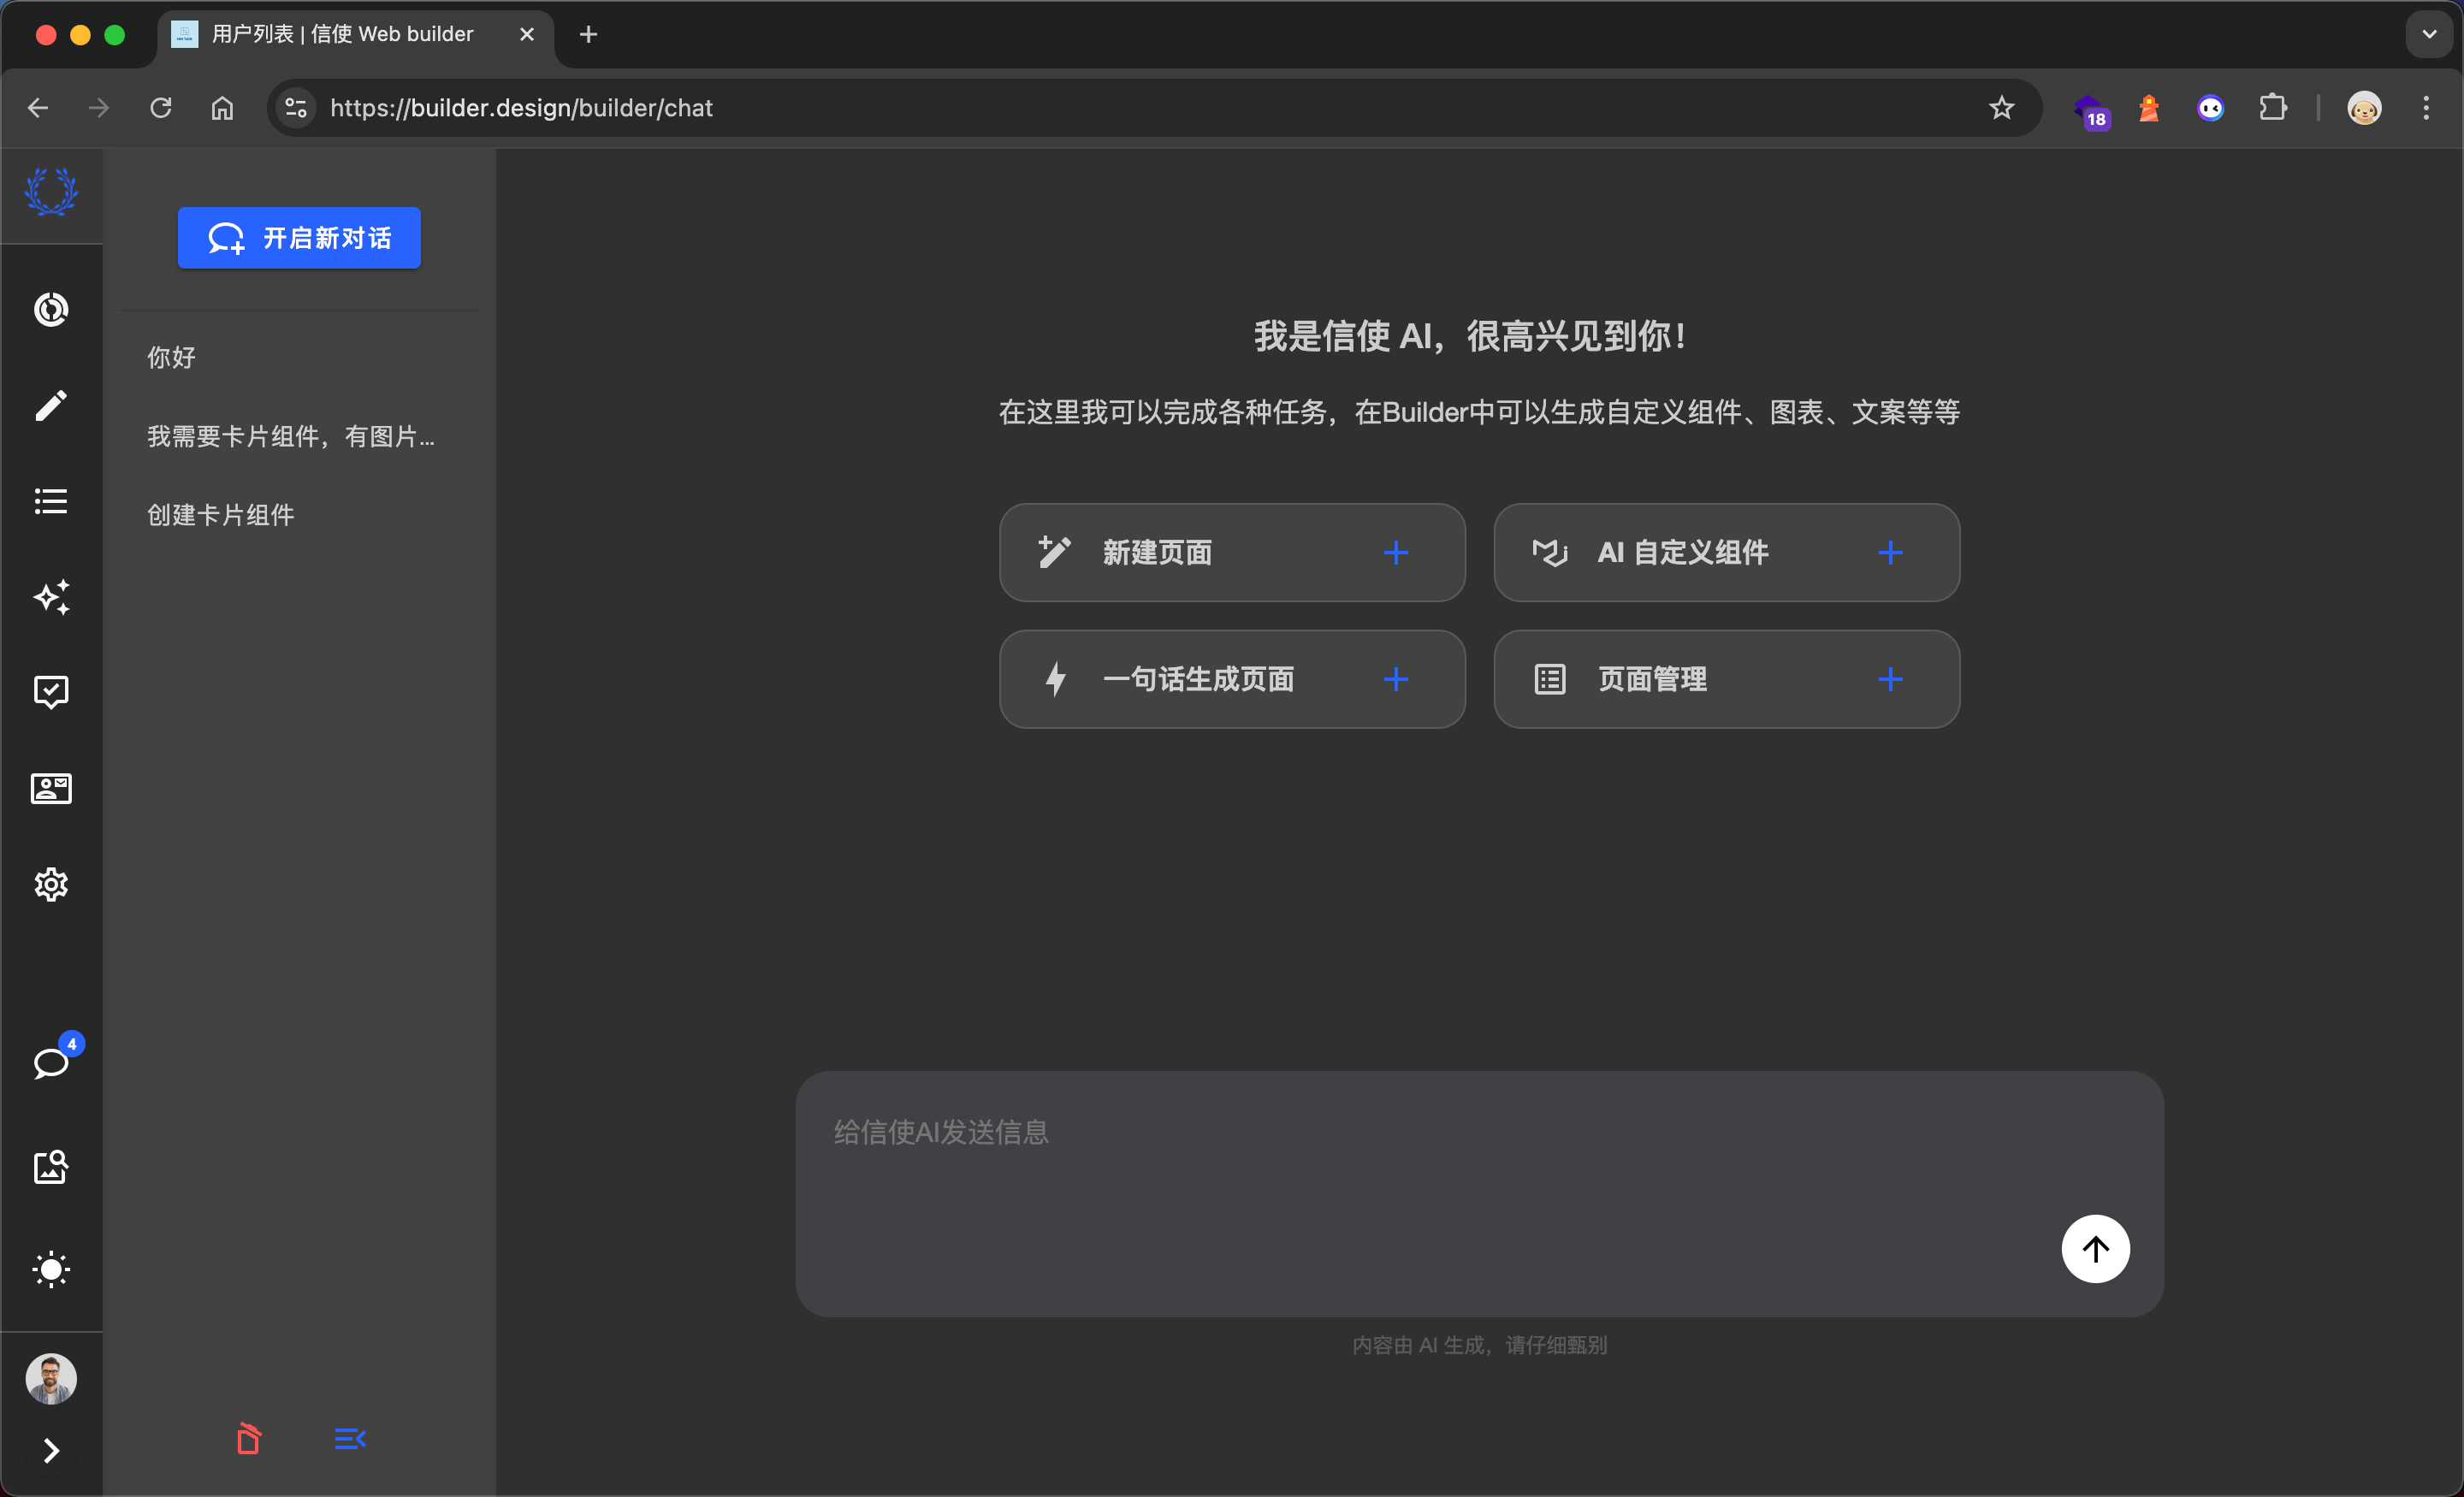
Task: Open the list view icon in sidebar
Action: [x=51, y=501]
